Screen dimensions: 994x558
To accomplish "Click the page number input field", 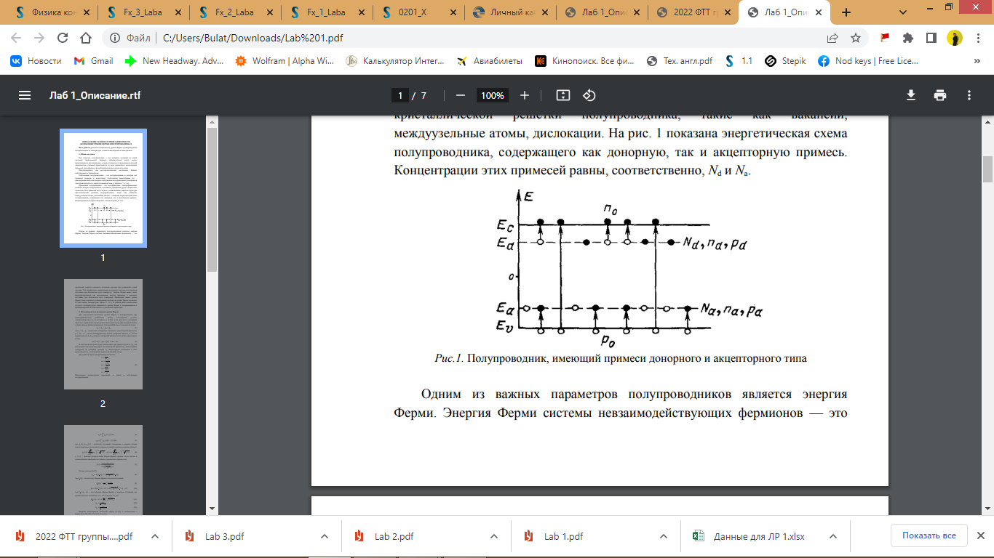I will pyautogui.click(x=399, y=95).
